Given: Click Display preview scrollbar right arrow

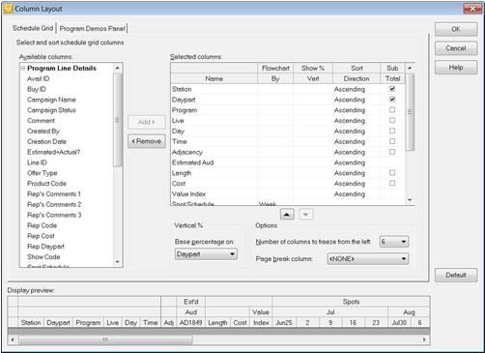Looking at the screenshot, I should pyautogui.click(x=424, y=339).
